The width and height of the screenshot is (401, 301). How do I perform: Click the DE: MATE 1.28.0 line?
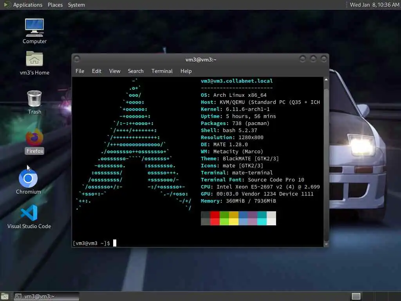[224, 145]
